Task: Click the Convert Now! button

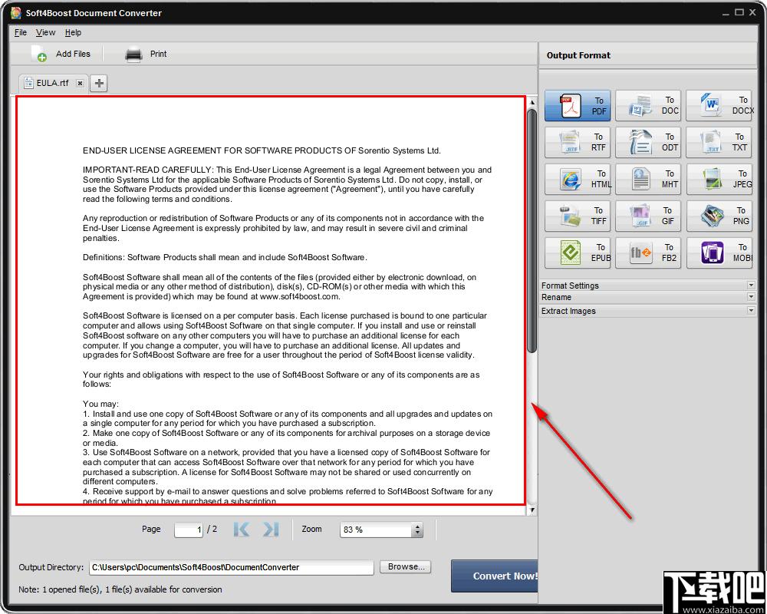Action: (495, 576)
